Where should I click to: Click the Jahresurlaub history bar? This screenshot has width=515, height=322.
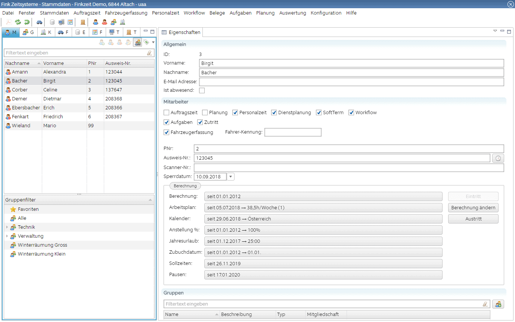[323, 241]
